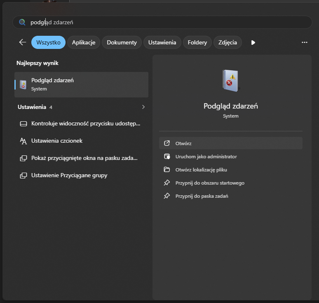Switch to the Aplikacje filter tab

[84, 42]
